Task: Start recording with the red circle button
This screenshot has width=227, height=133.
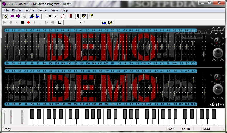Action: (x=29, y=22)
